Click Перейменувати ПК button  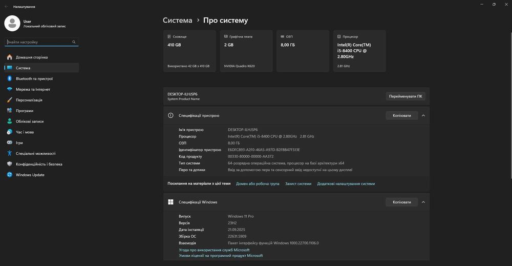click(x=406, y=96)
